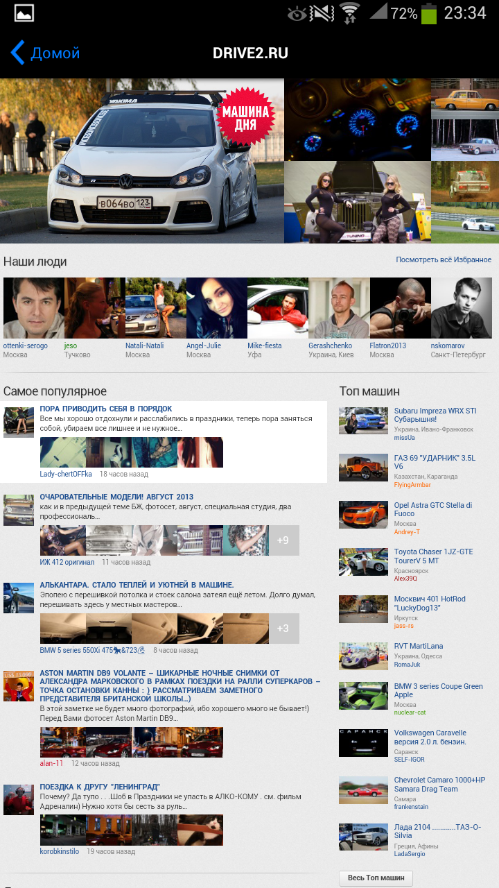
Task: Tap the back chevron next to Домой
Action: tap(18, 53)
